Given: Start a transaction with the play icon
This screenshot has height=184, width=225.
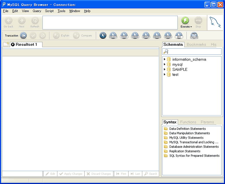Looking at the screenshot, I should pos(23,35).
